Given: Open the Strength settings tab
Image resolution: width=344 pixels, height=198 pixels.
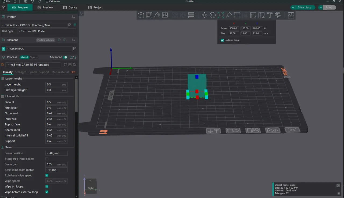Looking at the screenshot, I should pos(20,72).
